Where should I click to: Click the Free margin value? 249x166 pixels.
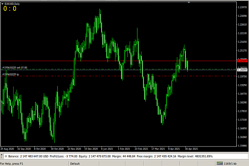165,156
